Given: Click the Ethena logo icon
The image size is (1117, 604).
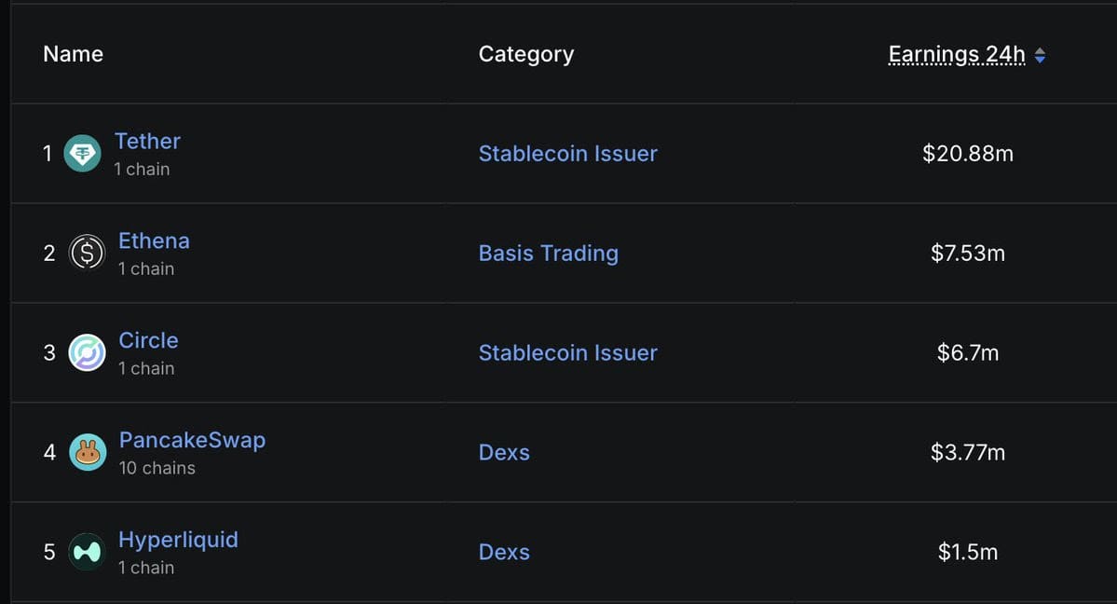Looking at the screenshot, I should [x=87, y=253].
